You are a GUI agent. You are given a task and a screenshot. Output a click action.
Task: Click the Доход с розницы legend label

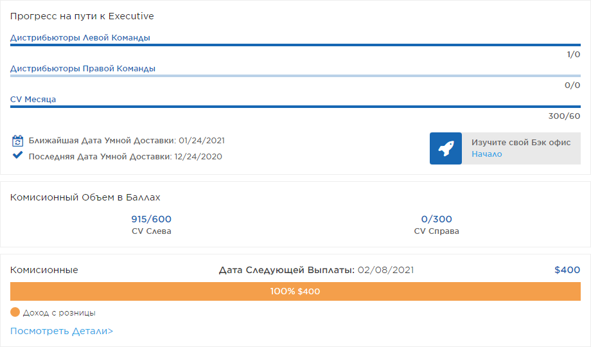[x=59, y=313]
